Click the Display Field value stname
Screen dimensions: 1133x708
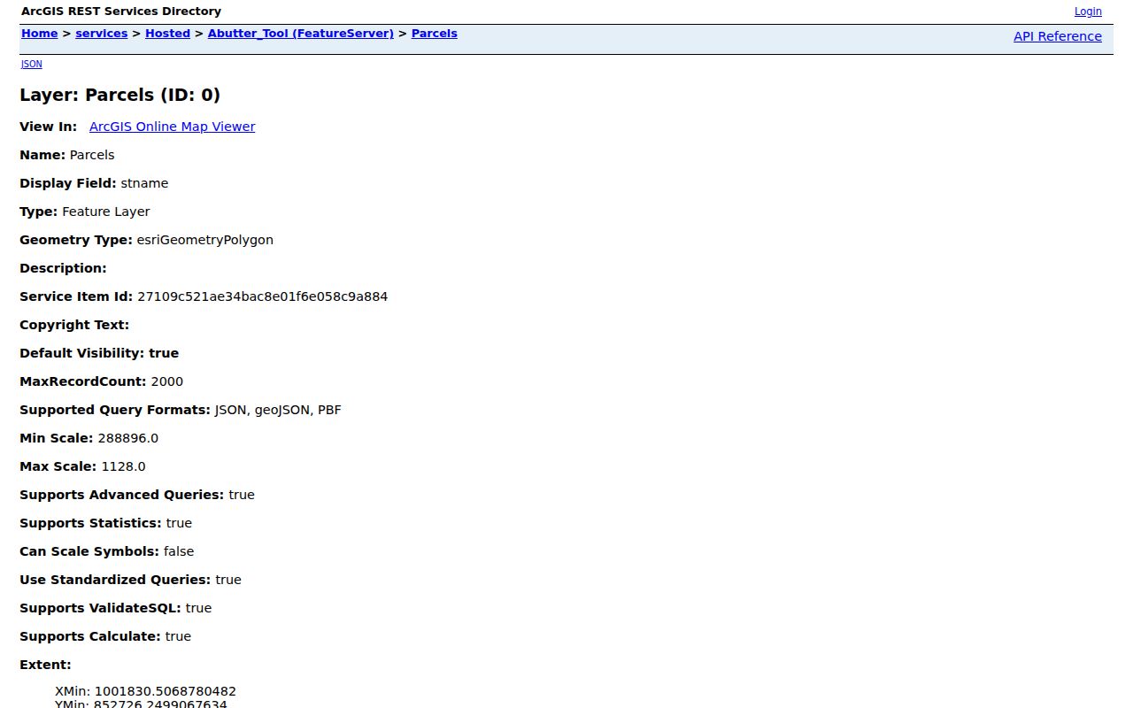(x=144, y=183)
